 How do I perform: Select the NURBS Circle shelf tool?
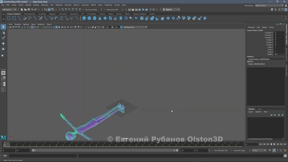click(x=9, y=18)
